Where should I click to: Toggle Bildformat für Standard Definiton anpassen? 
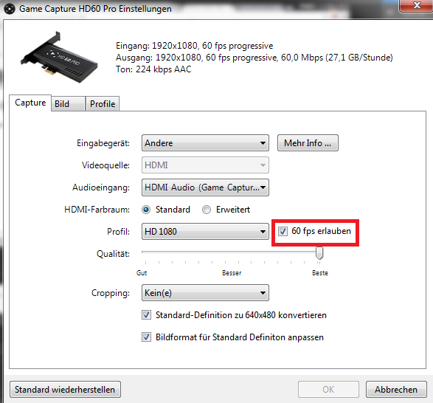pos(146,337)
